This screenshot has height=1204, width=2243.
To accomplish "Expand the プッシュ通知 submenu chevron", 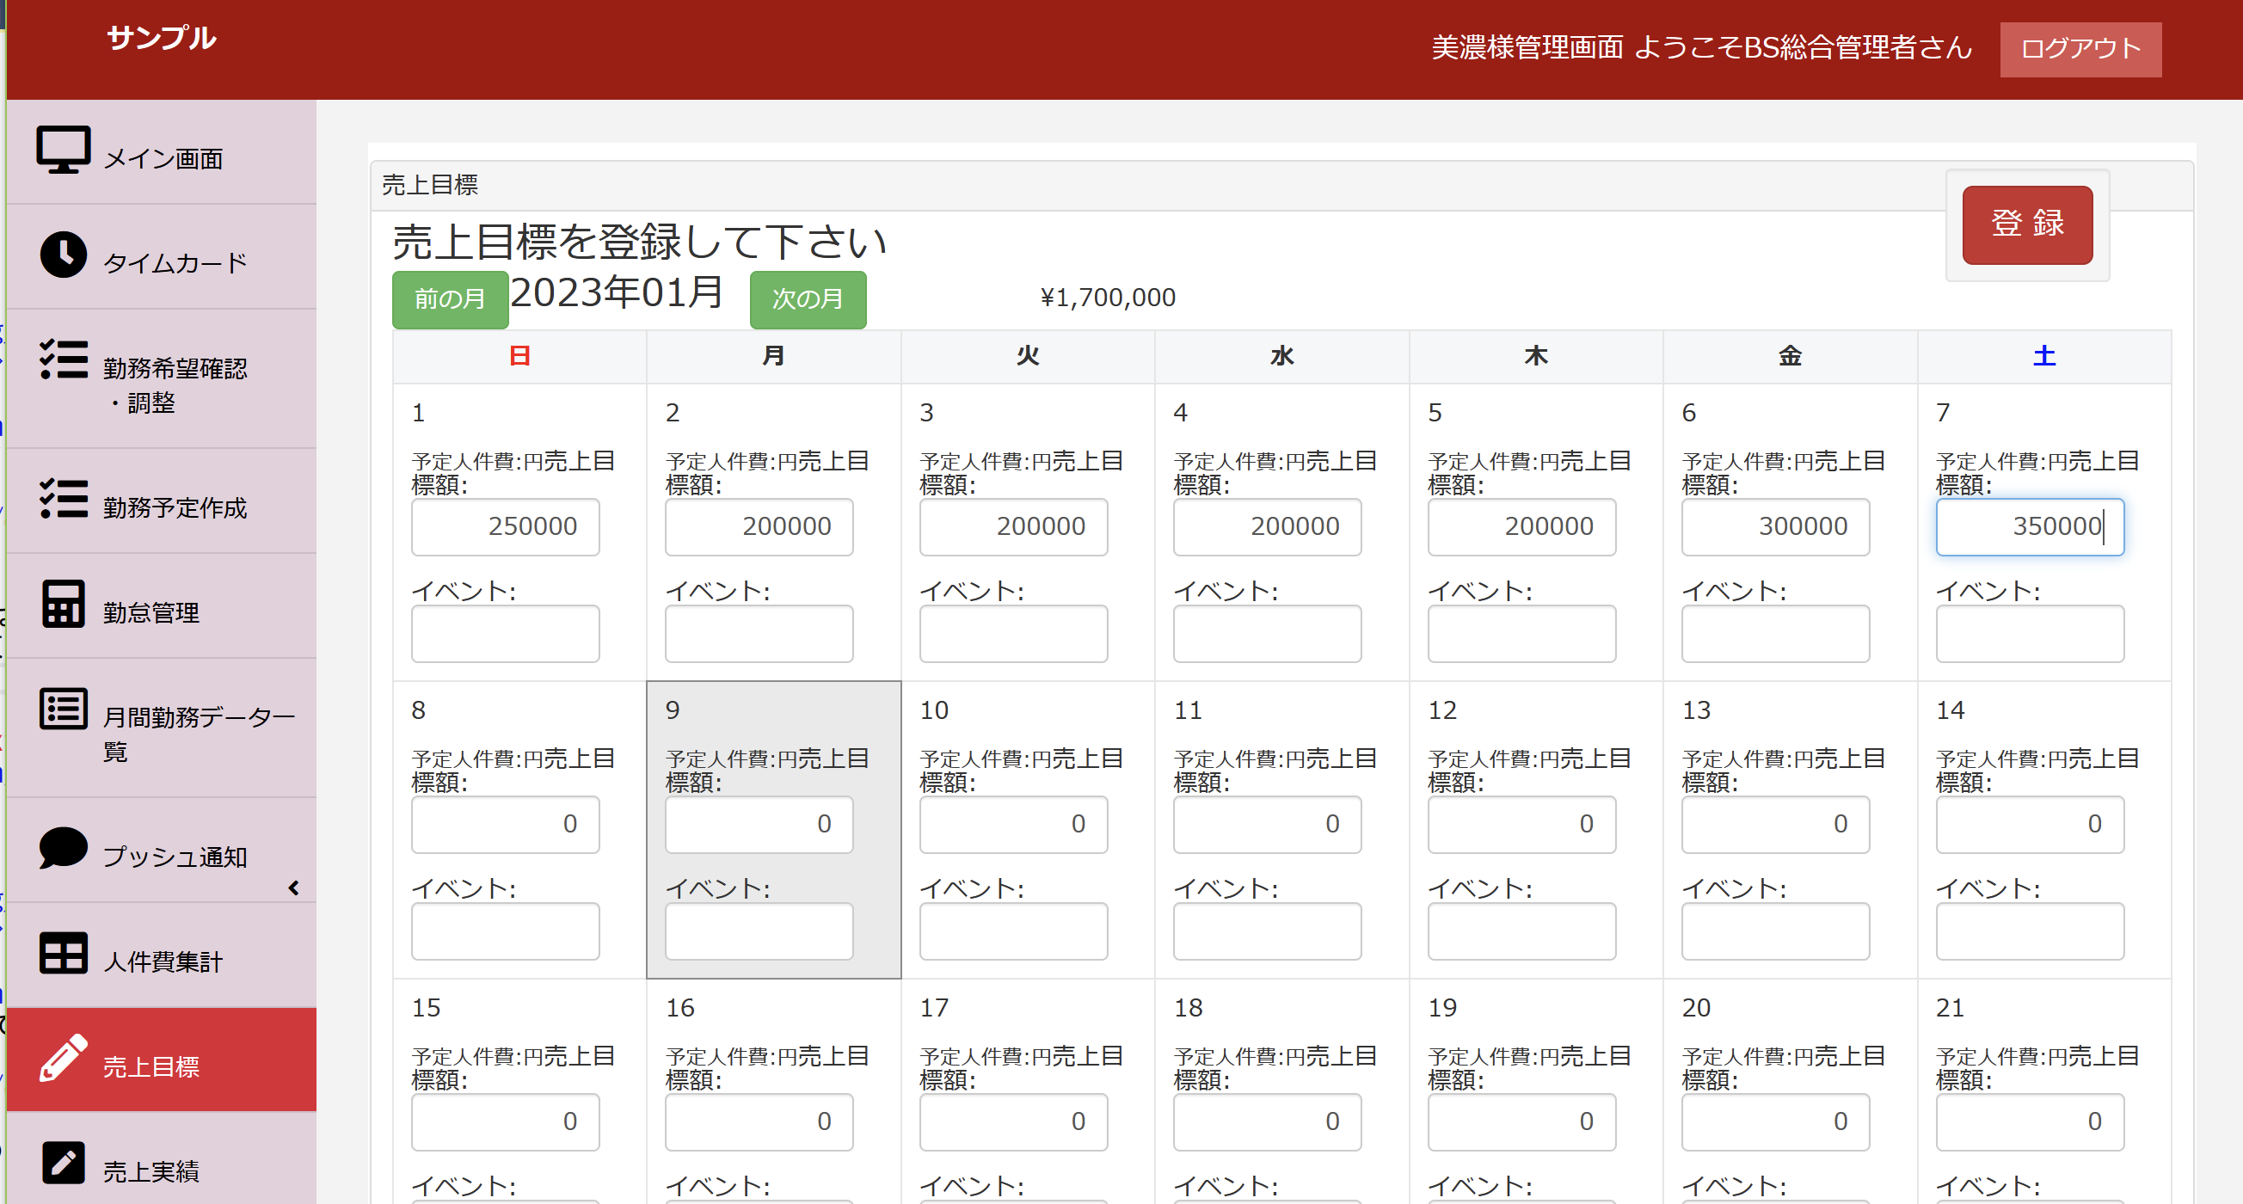I will [293, 888].
